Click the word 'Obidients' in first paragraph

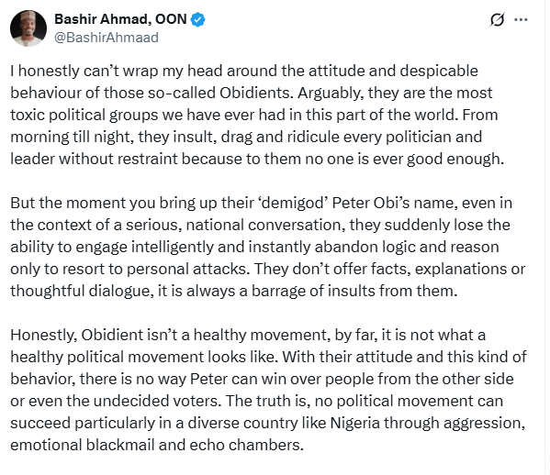tap(255, 93)
